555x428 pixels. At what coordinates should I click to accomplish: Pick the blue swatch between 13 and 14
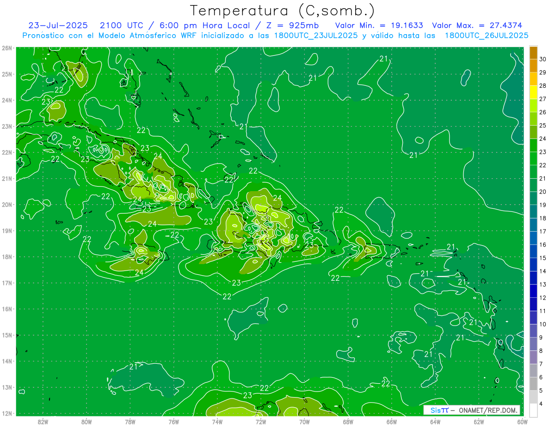(x=533, y=278)
